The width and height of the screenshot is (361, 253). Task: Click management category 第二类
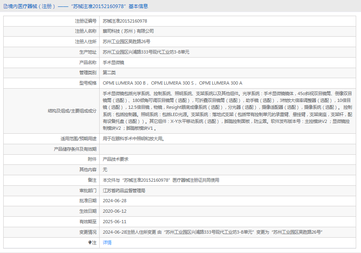pyautogui.click(x=109, y=73)
